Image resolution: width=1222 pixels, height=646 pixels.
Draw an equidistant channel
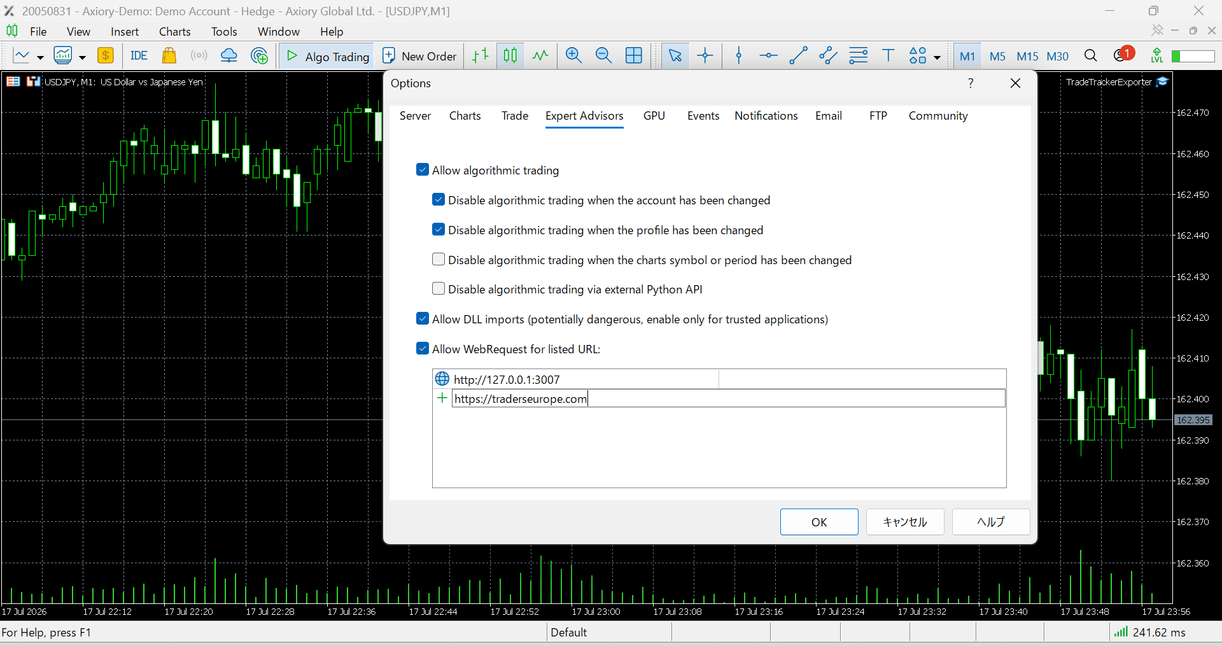point(828,56)
